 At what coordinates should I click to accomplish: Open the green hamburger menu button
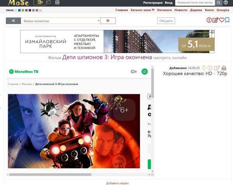tap(144, 71)
